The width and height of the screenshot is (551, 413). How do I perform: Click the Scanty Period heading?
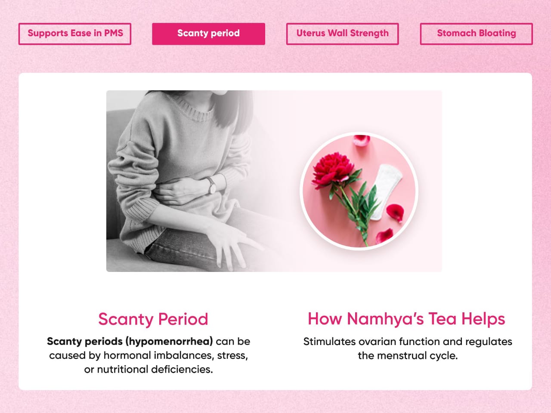pyautogui.click(x=153, y=319)
